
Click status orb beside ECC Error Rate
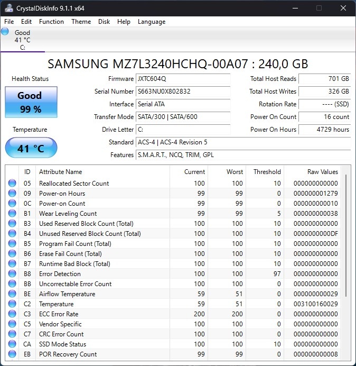[12, 314]
